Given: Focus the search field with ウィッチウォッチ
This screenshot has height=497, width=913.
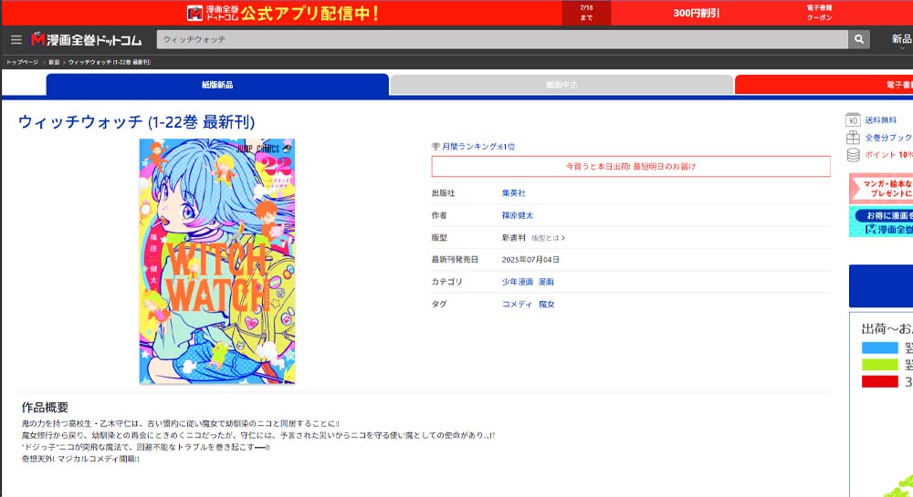Looking at the screenshot, I should pos(502,39).
